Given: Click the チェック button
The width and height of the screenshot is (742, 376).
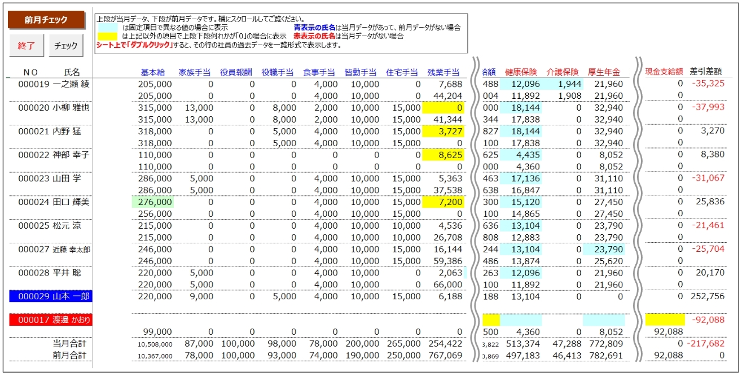Looking at the screenshot, I should (66, 46).
